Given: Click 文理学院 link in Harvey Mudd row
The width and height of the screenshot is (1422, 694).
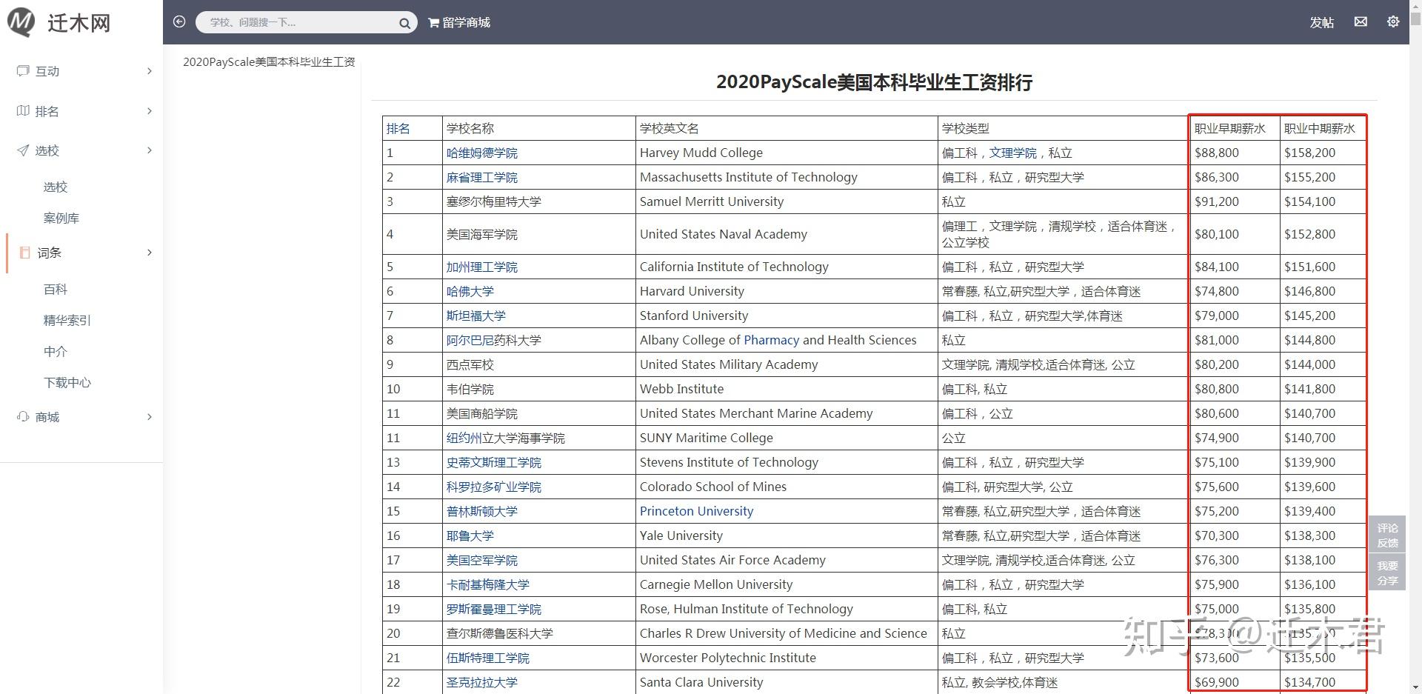Looking at the screenshot, I should (1013, 153).
